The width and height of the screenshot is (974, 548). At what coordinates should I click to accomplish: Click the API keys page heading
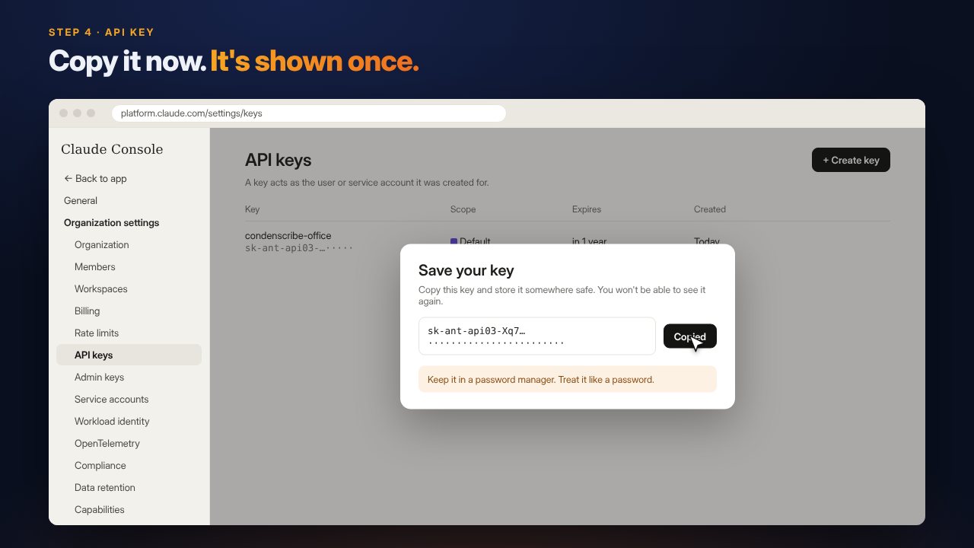point(279,160)
